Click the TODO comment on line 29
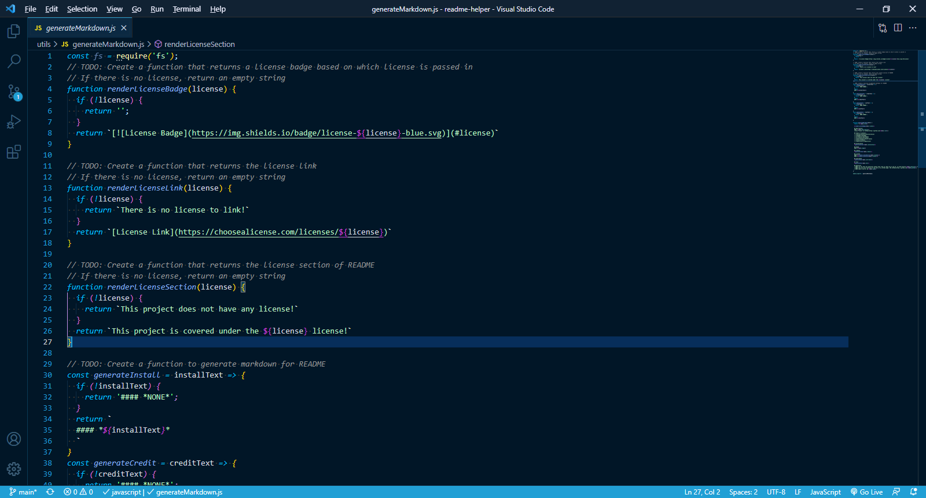Screen dimensions: 926x498 tap(196, 364)
